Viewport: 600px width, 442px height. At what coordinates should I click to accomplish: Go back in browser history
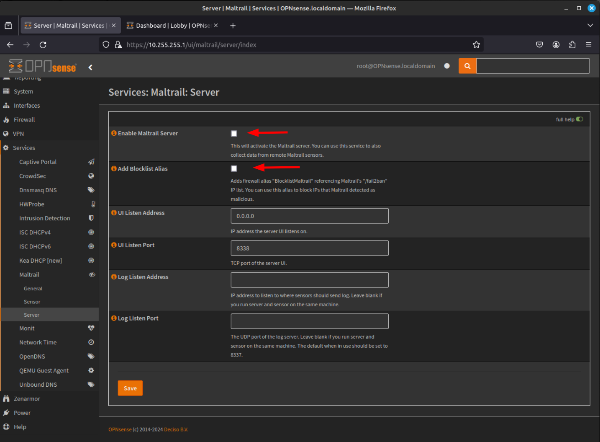(10, 45)
